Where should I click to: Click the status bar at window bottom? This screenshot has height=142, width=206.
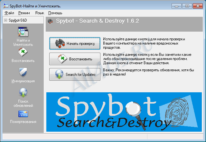pos(103,137)
